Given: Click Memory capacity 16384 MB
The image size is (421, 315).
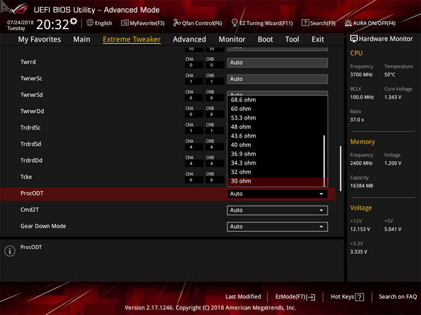Looking at the screenshot, I should pos(361,185).
